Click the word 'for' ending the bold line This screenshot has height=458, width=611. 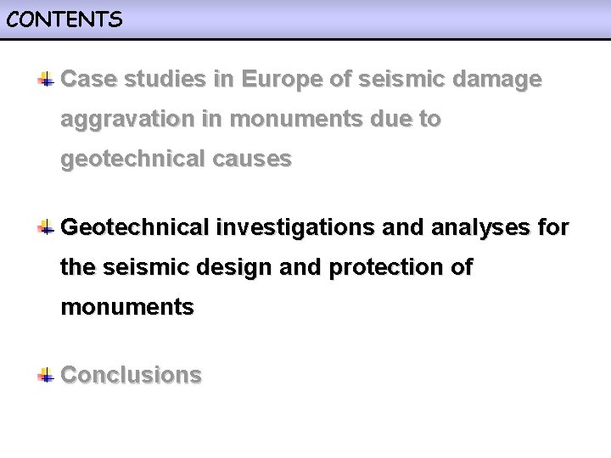[553, 227]
